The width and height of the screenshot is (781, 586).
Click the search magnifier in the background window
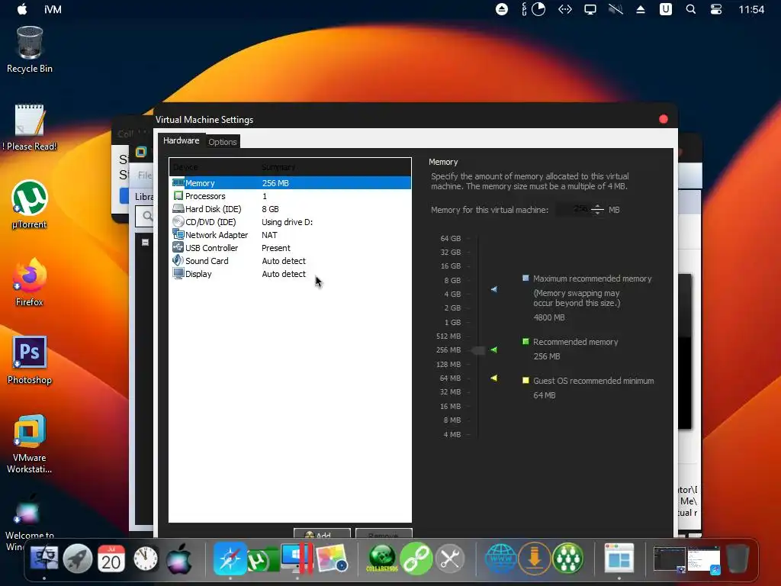(x=147, y=216)
